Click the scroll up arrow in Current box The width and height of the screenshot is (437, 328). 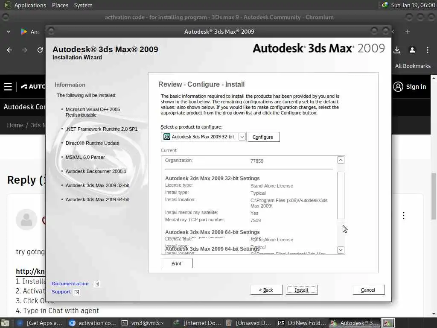point(341,160)
